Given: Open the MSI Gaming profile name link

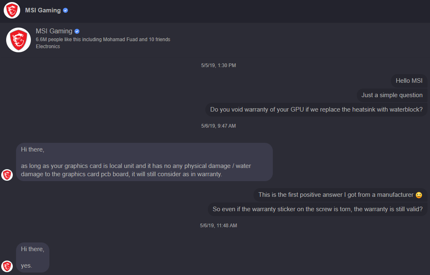Looking at the screenshot, I should (x=54, y=31).
